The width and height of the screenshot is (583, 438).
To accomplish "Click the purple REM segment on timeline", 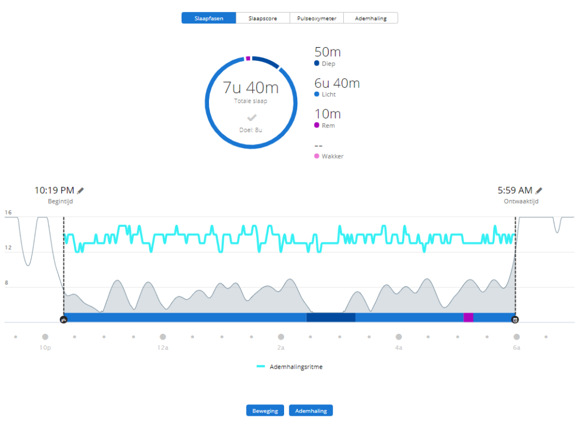I will coord(468,317).
